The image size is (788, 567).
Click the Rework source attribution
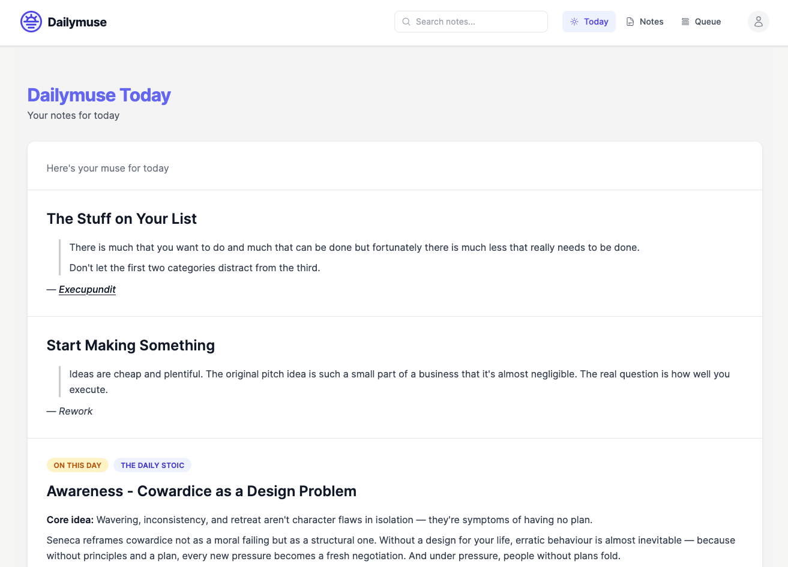click(76, 411)
